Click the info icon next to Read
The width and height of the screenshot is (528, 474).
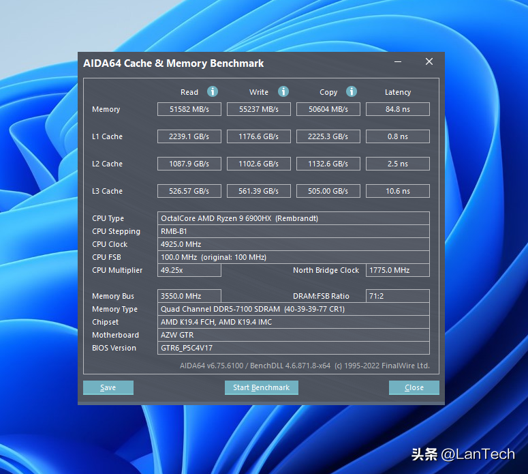213,91
